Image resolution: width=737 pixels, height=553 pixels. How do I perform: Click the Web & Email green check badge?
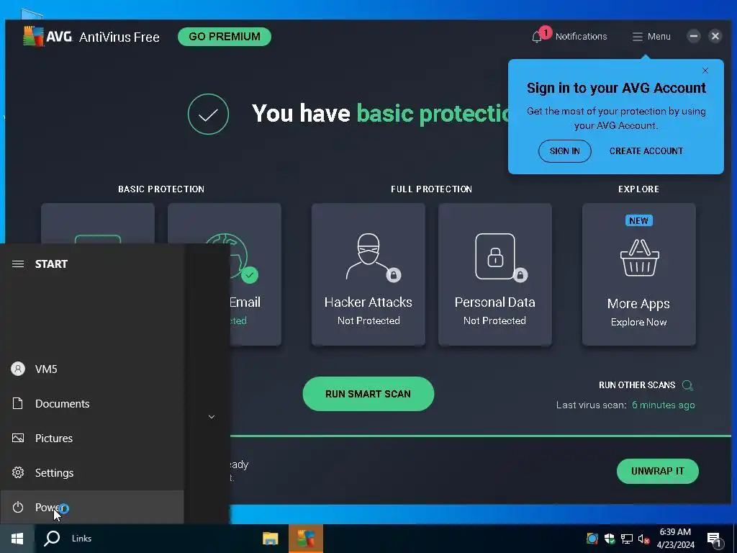click(x=250, y=274)
